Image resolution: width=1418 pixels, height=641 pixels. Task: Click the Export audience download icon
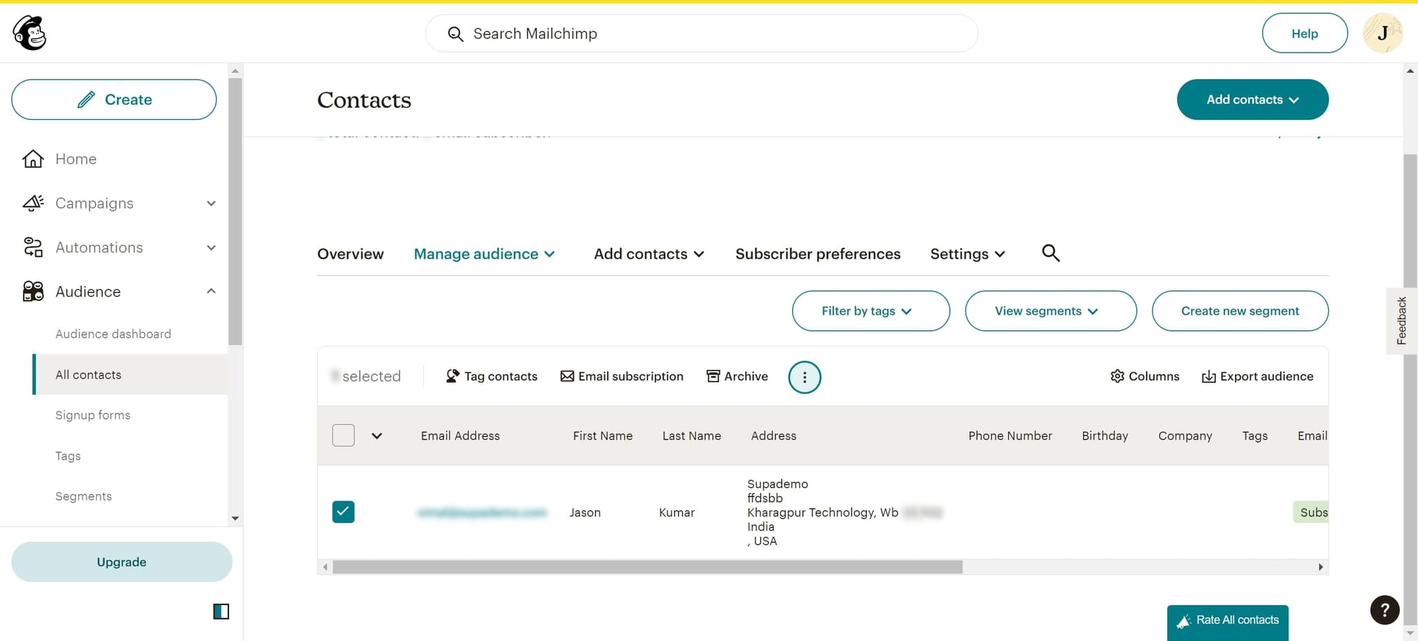1208,376
